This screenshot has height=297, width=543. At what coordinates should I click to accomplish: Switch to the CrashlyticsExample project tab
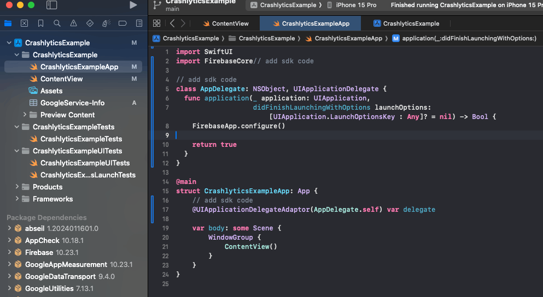pyautogui.click(x=406, y=23)
